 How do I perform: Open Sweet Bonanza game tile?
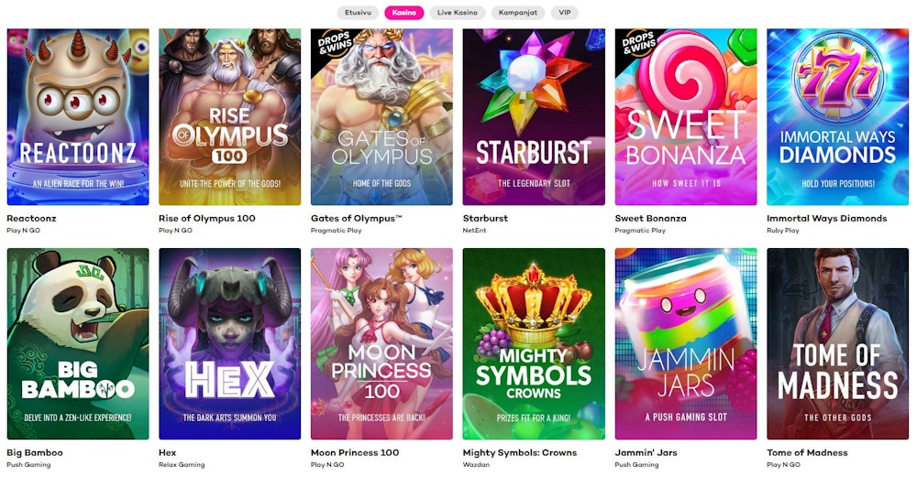(686, 116)
